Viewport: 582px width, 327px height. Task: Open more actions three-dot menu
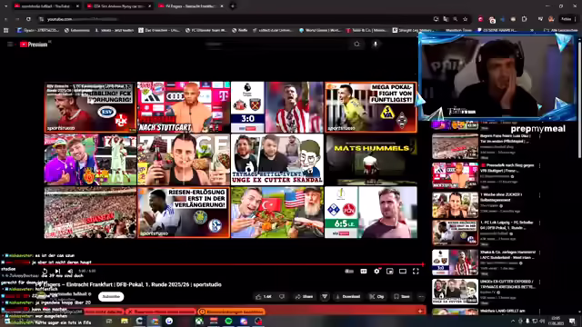coord(421,297)
